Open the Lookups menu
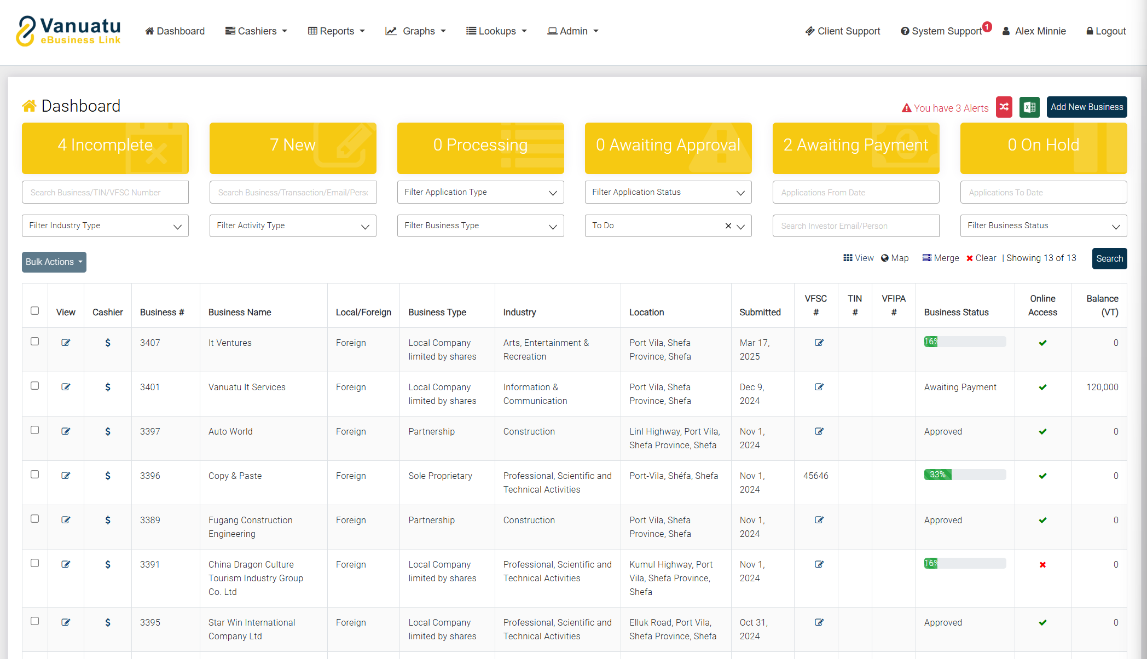 click(x=496, y=31)
